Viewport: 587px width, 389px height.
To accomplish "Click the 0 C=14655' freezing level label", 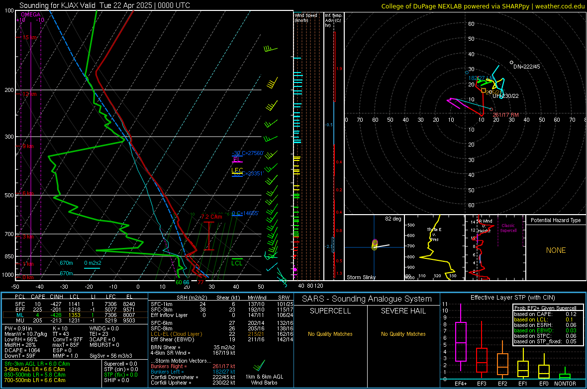I will tap(245, 213).
